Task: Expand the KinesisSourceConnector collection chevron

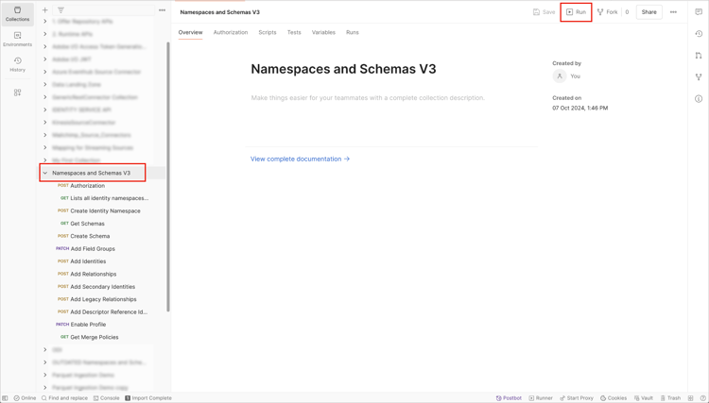Action: click(44, 123)
